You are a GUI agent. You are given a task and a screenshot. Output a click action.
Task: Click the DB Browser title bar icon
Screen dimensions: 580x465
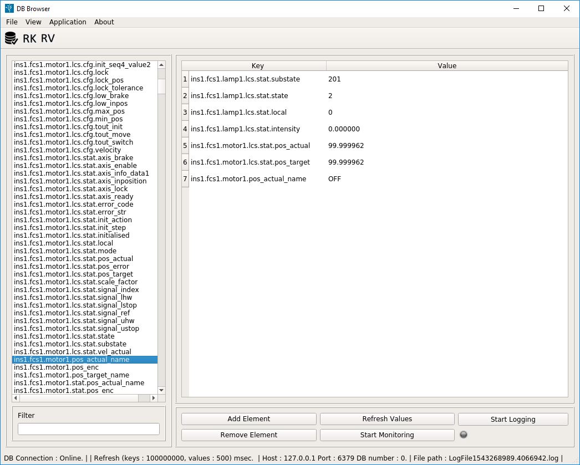tap(9, 8)
